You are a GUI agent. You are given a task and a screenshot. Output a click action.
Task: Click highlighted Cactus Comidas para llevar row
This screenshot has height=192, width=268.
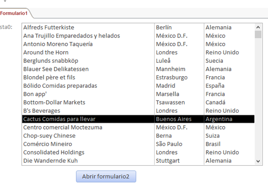pos(59,119)
